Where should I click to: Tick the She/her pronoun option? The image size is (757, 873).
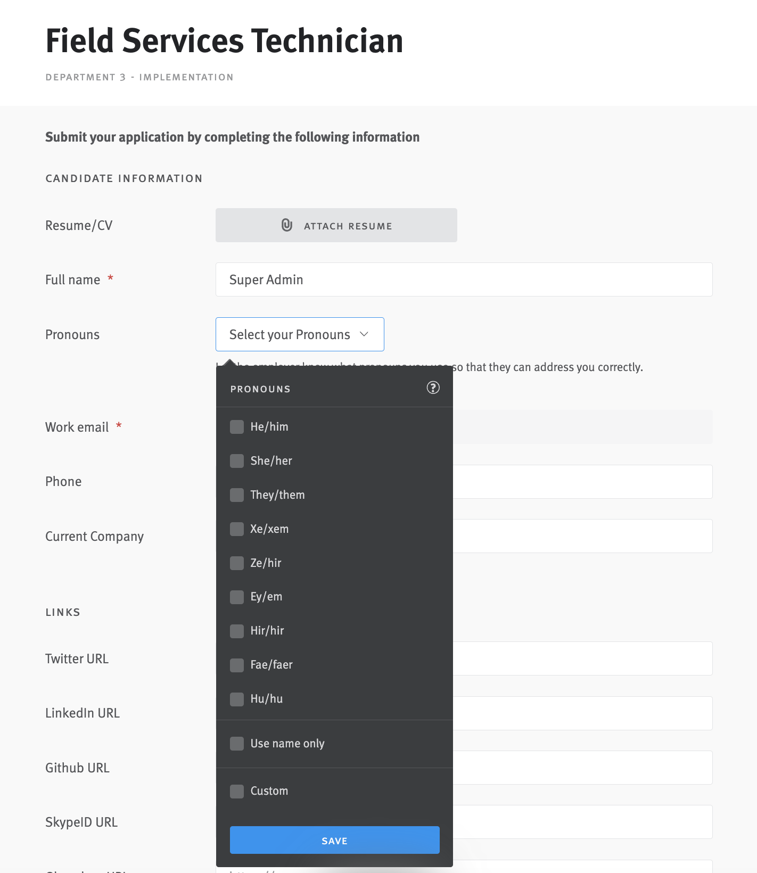[x=237, y=461]
